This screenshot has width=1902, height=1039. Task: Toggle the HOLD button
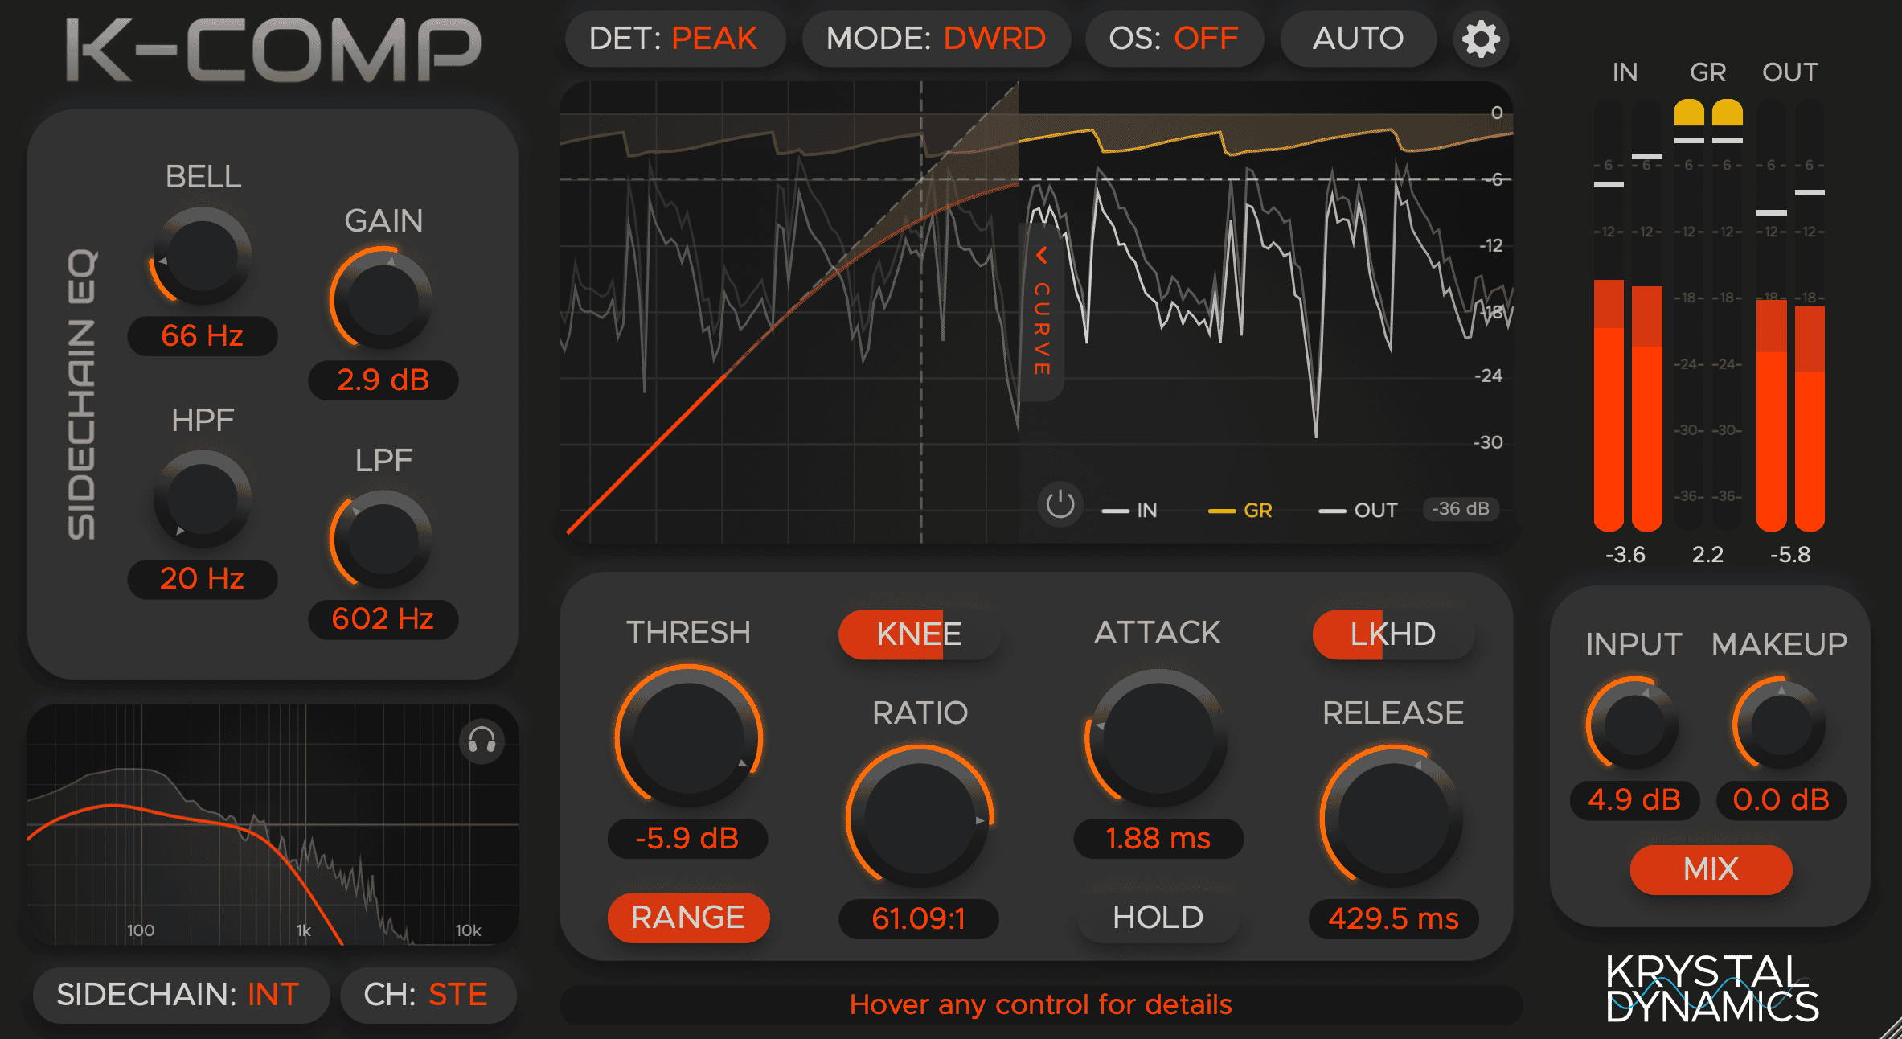[1158, 918]
